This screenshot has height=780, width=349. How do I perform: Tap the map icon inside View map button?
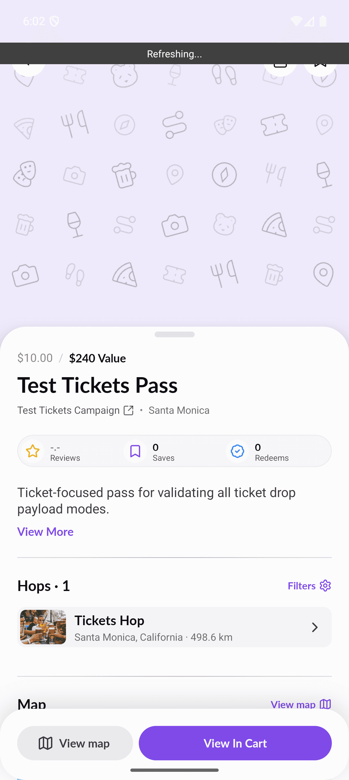(x=46, y=743)
